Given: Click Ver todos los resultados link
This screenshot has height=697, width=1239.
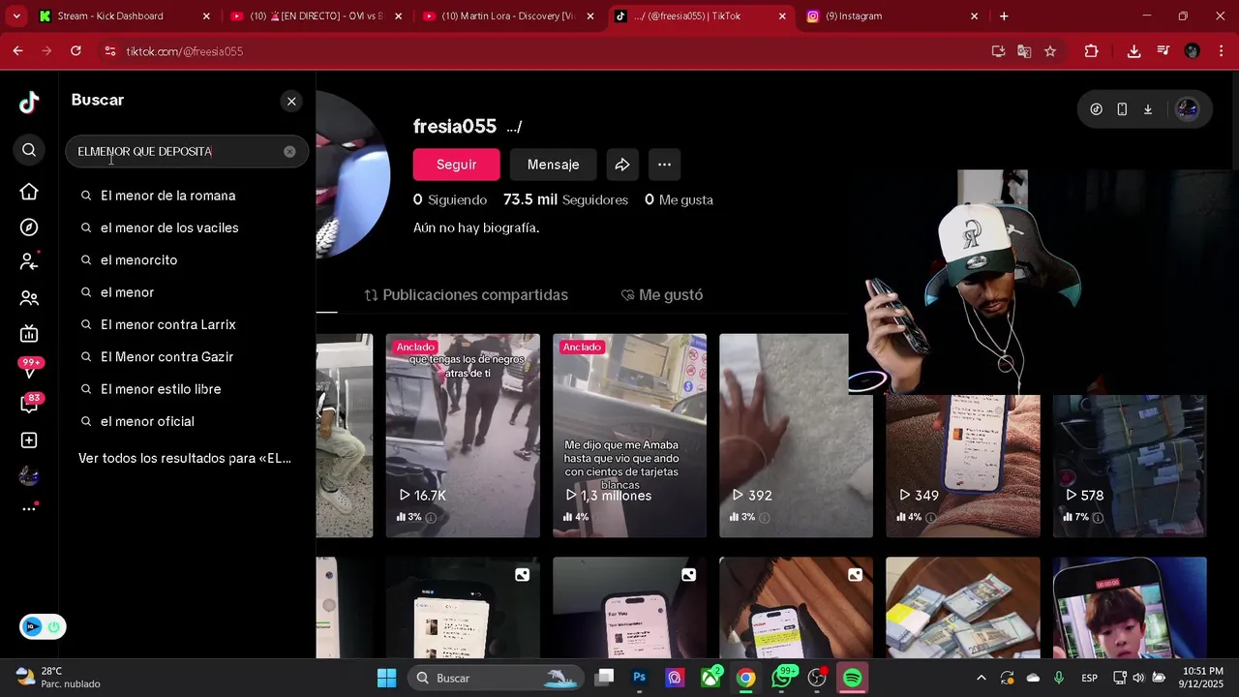Looking at the screenshot, I should point(185,458).
